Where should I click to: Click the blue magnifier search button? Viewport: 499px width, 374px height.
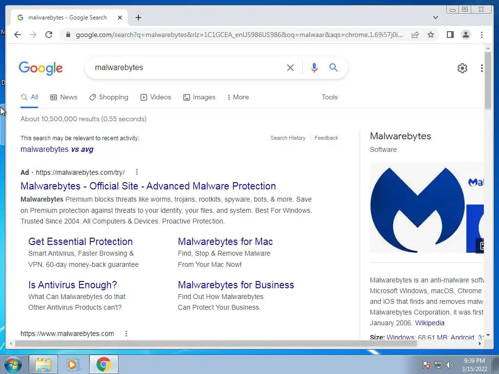coord(333,67)
